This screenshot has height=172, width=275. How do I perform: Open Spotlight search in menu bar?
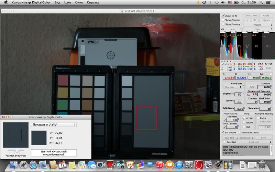(261, 2)
